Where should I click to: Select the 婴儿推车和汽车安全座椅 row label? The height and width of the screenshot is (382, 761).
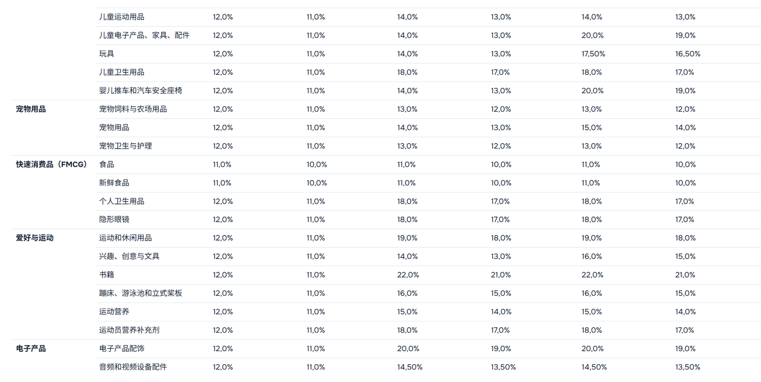[x=140, y=91]
